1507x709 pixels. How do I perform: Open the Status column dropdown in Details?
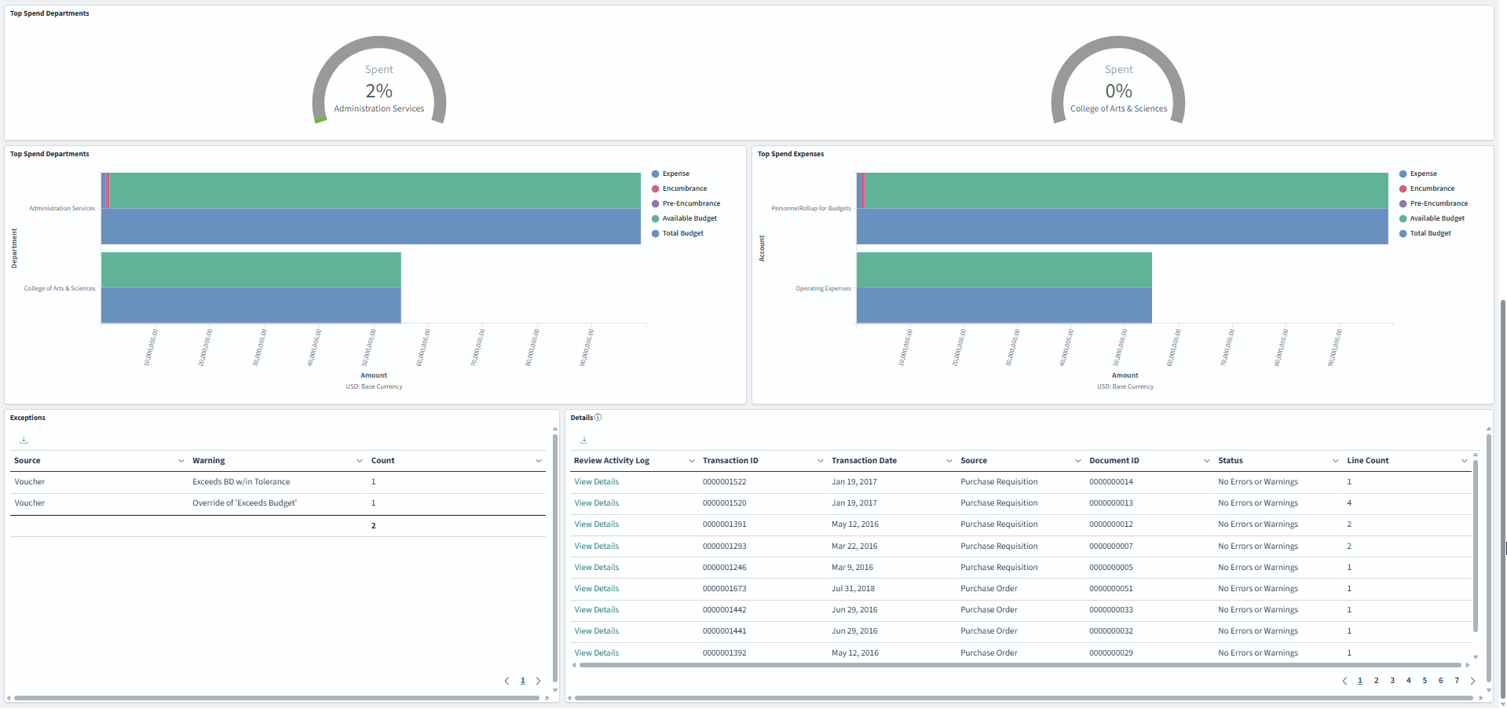point(1335,460)
